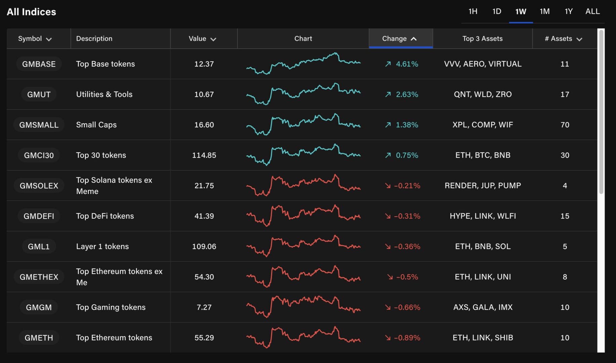Select the 1M timeframe tab
This screenshot has height=363, width=616.
tap(544, 11)
